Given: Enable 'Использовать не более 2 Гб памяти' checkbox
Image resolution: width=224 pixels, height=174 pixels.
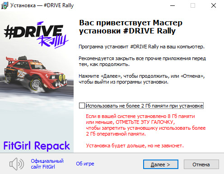Looking at the screenshot, I should click(x=82, y=106).
